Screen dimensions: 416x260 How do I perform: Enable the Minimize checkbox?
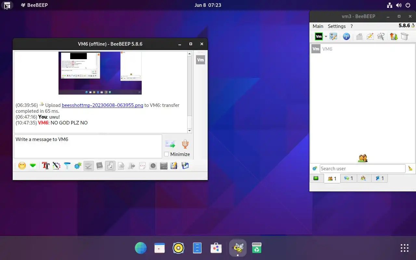(x=166, y=154)
